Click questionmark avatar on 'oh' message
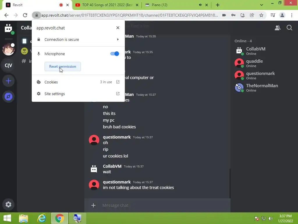Image resolution: width=298 pixels, height=224 pixels. coord(94,140)
